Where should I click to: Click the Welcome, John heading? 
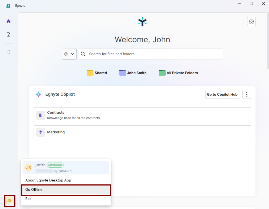(142, 39)
